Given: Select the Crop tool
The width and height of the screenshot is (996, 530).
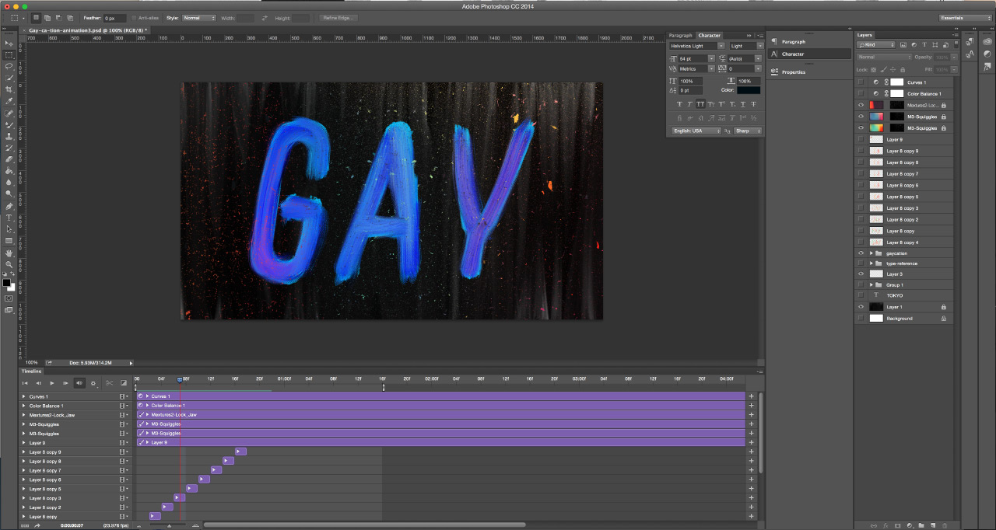Looking at the screenshot, I should pos(9,89).
